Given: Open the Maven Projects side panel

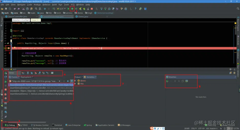Looking at the screenshot, I should click(x=238, y=24).
